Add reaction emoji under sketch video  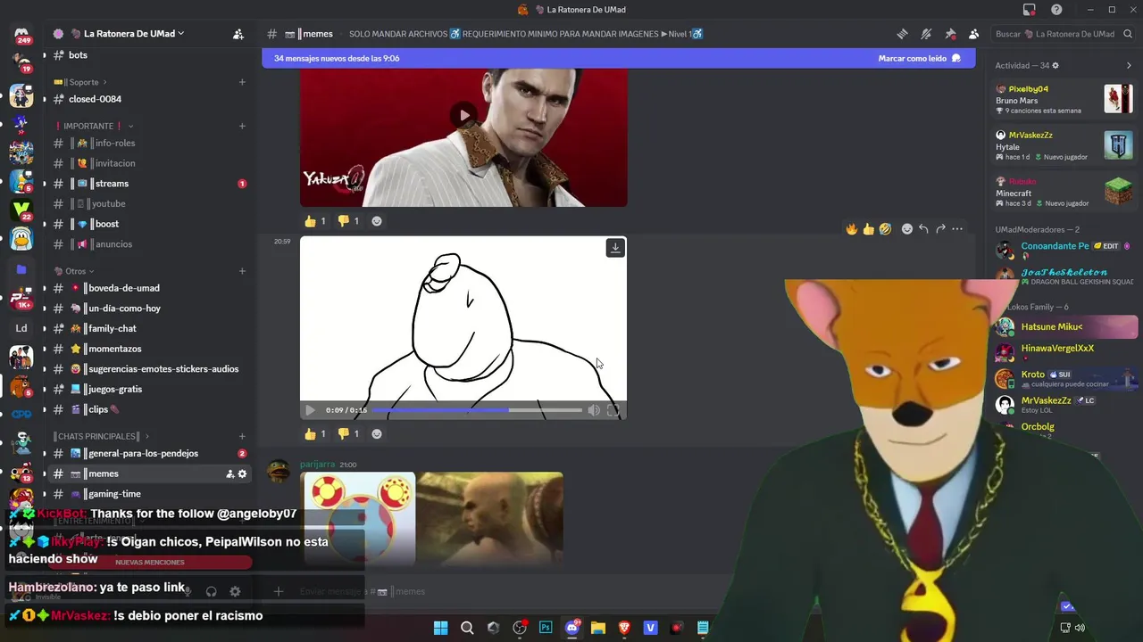click(x=377, y=434)
